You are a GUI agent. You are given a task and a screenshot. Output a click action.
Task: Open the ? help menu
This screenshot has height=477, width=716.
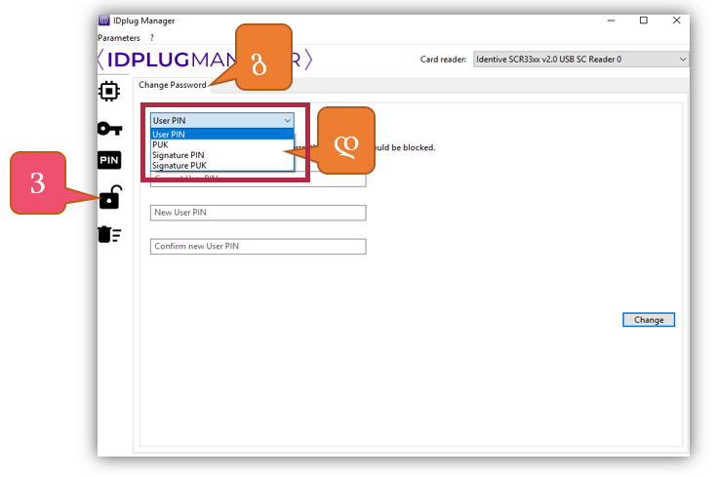coord(151,38)
